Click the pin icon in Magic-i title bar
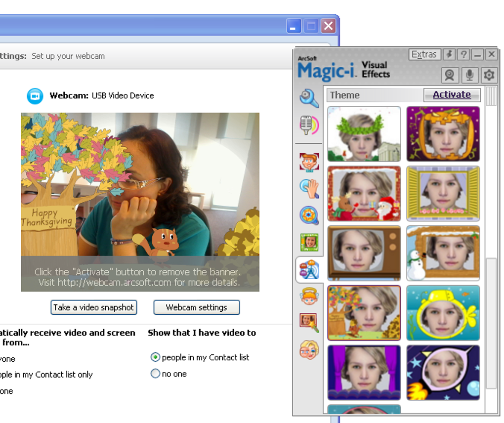This screenshot has width=504, height=423. (x=449, y=54)
